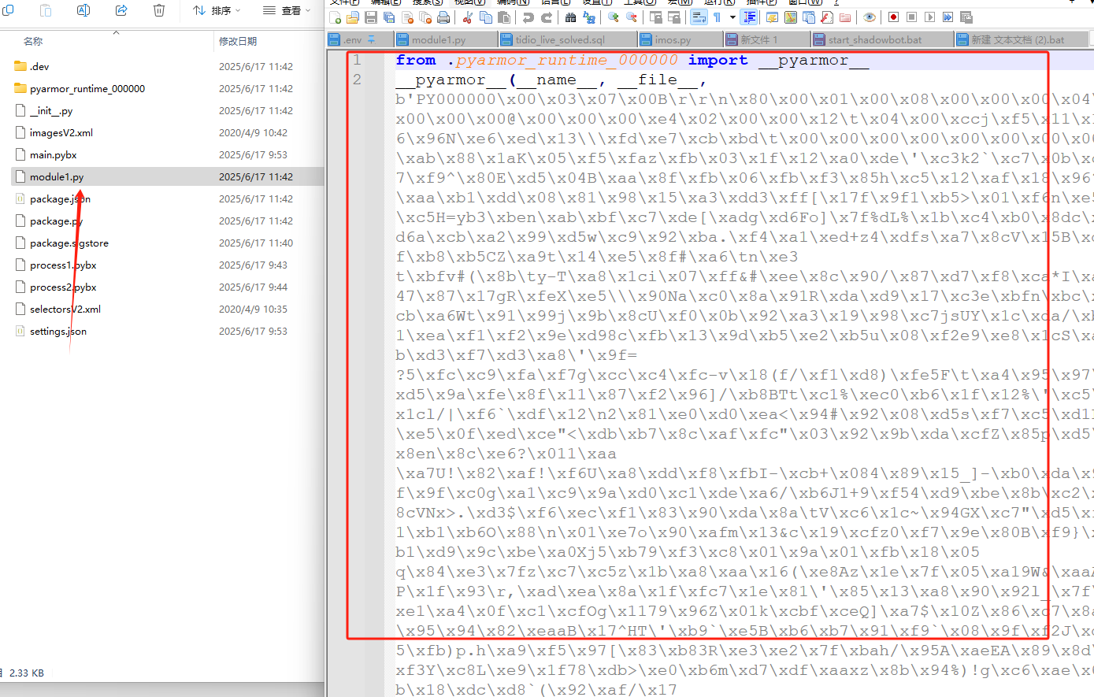The height and width of the screenshot is (697, 1094).
Task: Toggle synchronized vertical scrolling
Action: [x=656, y=17]
